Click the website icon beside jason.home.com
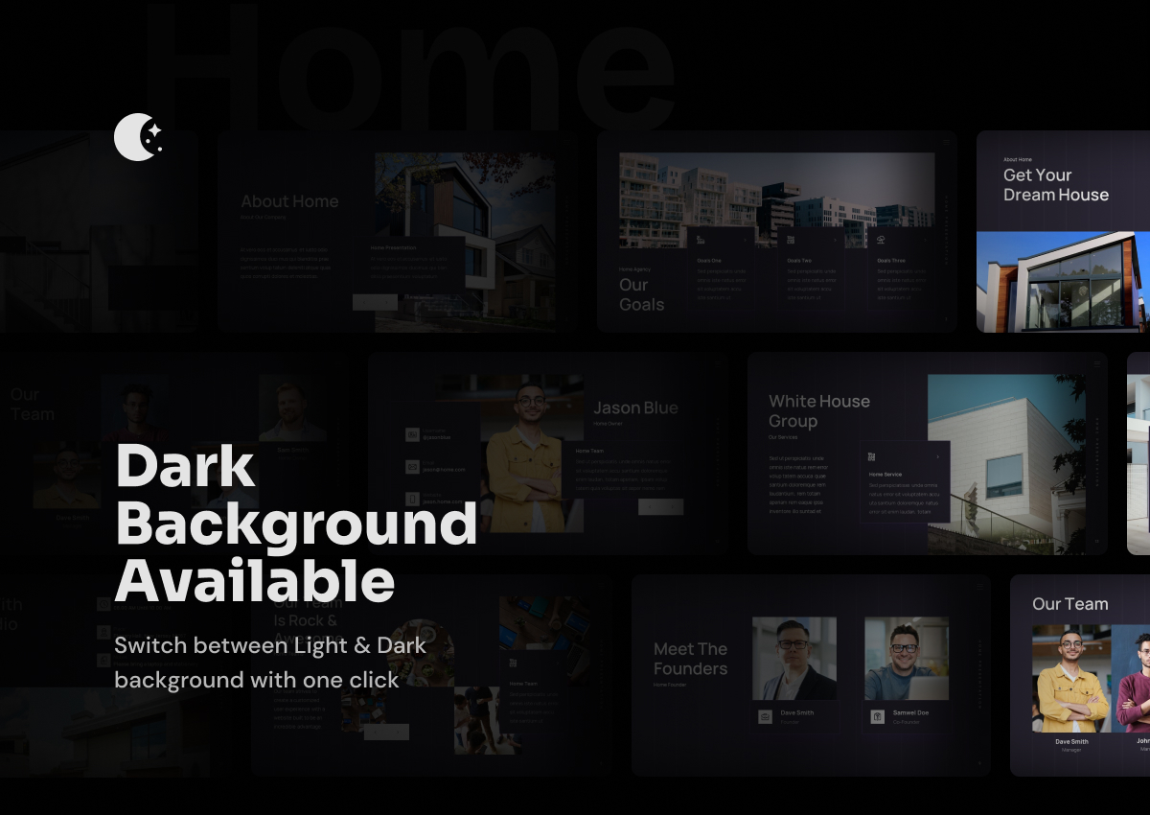The image size is (1150, 815). (412, 499)
